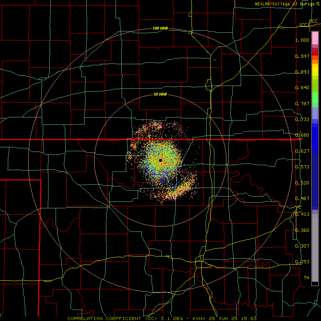This screenshot has width=321, height=321.
Task: Click the KVNX station ID in the caption
Action: 200,319
